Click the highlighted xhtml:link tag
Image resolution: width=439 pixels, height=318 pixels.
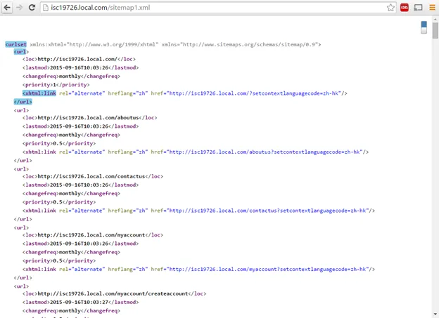[39, 93]
